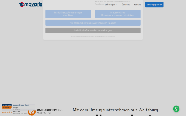The image size is (186, 116).
Task: Open the Impressum footer link
Action: point(111,37)
